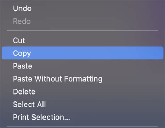Choose Undo from the context menu

click(x=82, y=8)
